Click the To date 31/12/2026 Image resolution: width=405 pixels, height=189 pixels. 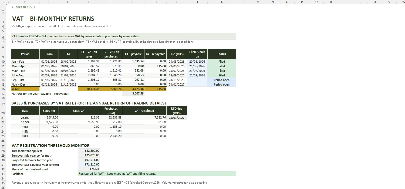[x=68, y=85]
